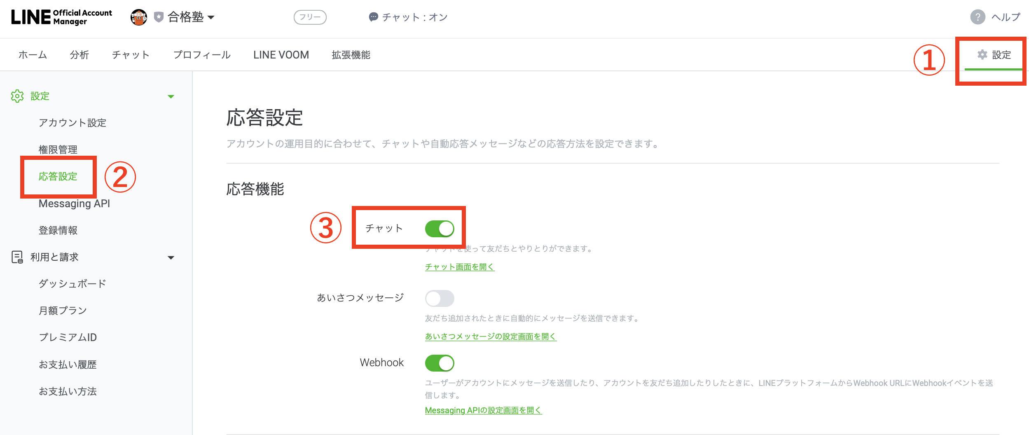
Task: Open the LINE VOOM tab
Action: pos(281,54)
